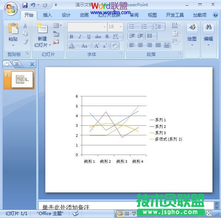The width and height of the screenshot is (221, 218).
Task: Click the Font Color letter A swatch
Action: (x=72, y=46)
